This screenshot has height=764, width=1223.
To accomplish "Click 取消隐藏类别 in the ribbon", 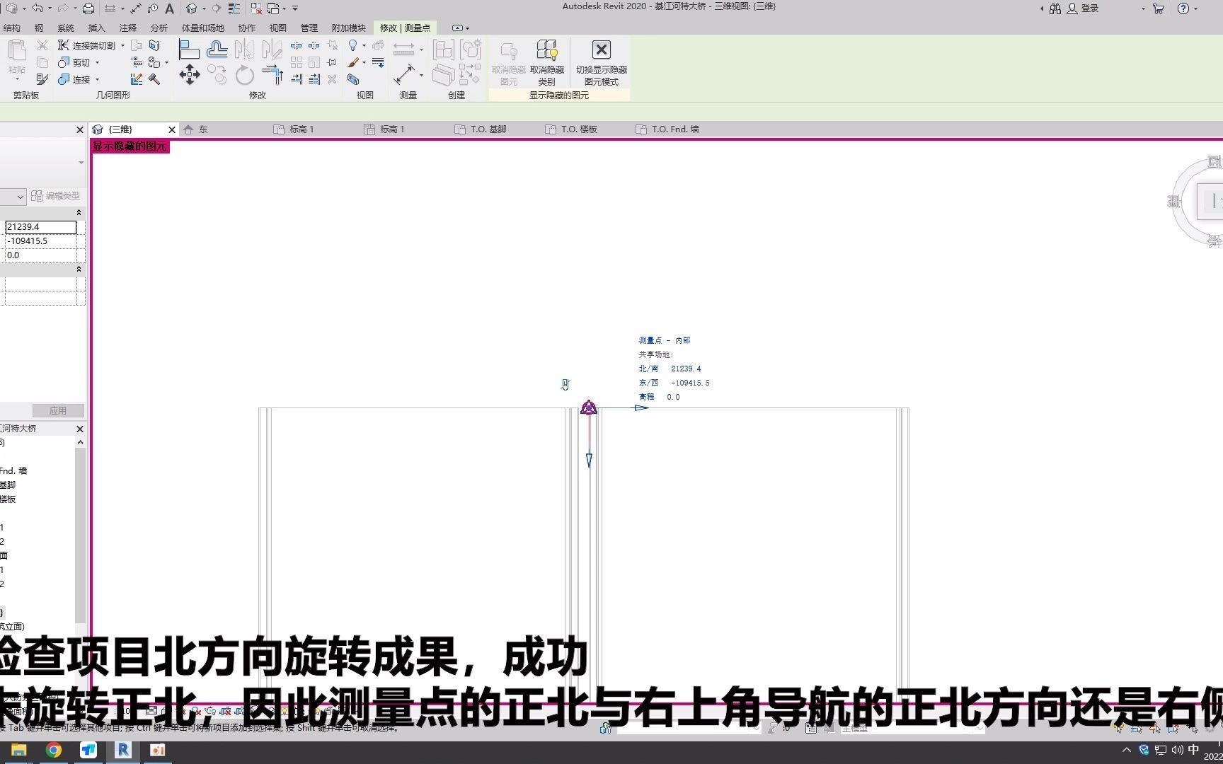I will coord(547,62).
